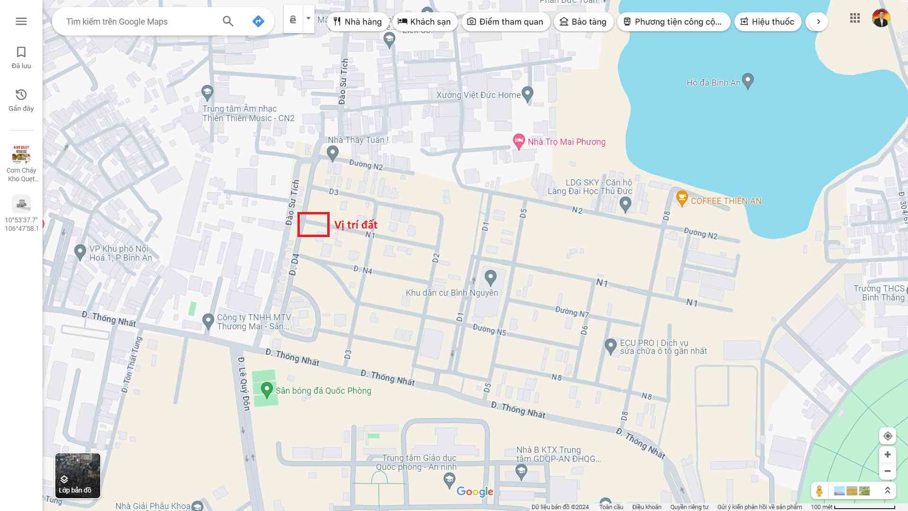Select the Nhà hàng category chip
The image size is (908, 511).
[x=358, y=22]
